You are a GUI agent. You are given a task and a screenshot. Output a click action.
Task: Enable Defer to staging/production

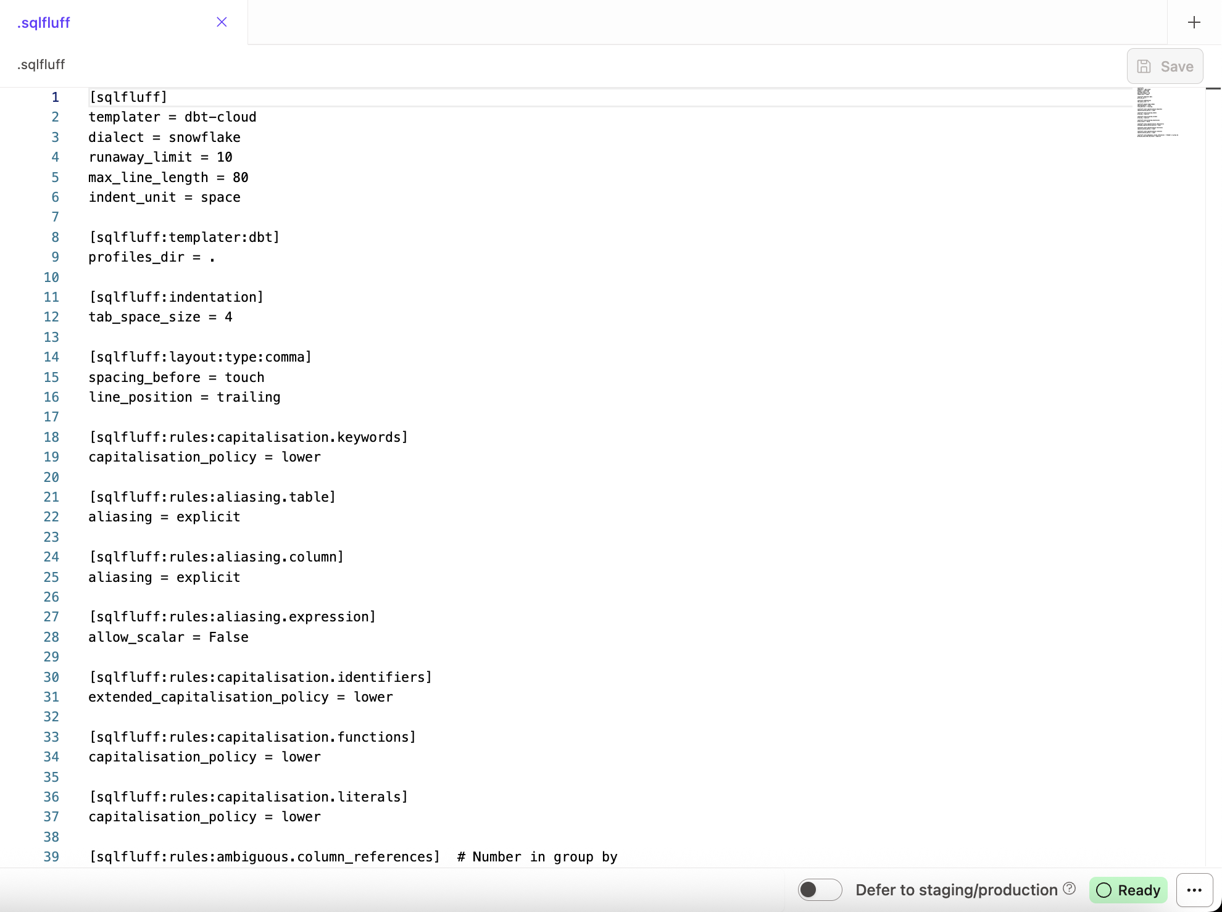click(x=819, y=890)
